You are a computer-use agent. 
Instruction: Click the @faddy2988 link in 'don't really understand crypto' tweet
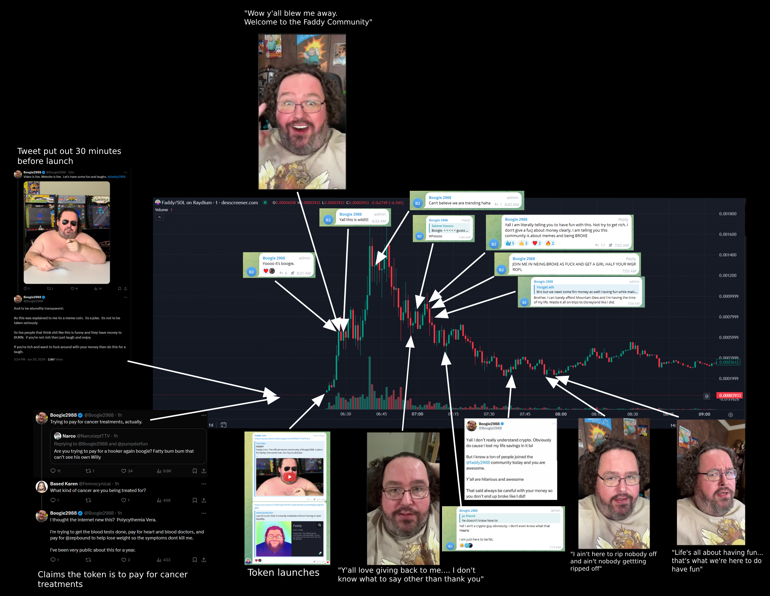(478, 462)
